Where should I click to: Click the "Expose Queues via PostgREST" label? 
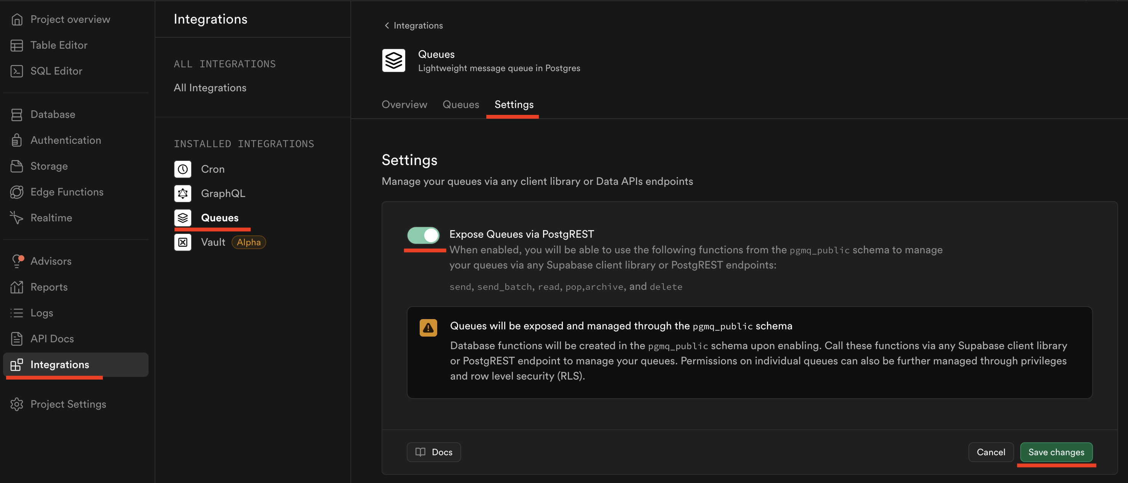[521, 234]
